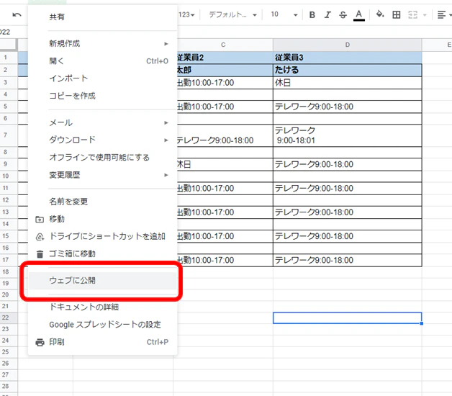Click the 移動 folder icon

[x=40, y=220]
